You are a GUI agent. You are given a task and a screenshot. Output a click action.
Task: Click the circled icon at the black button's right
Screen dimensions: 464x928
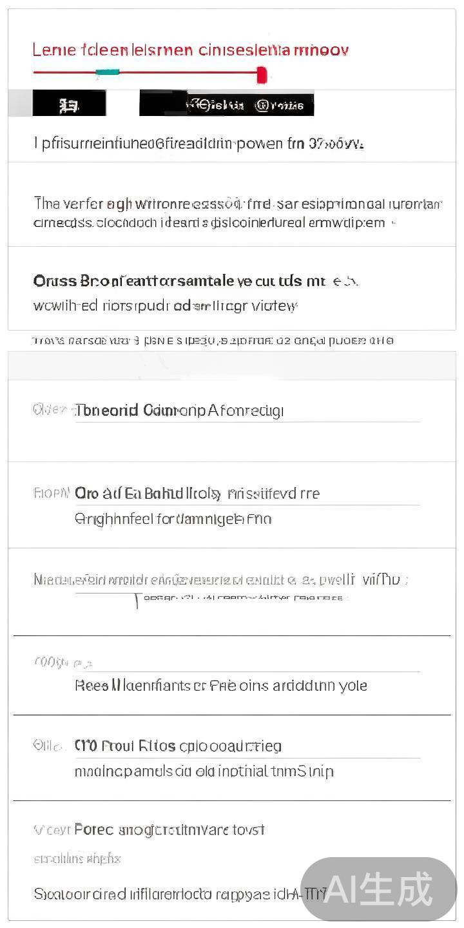[x=262, y=105]
